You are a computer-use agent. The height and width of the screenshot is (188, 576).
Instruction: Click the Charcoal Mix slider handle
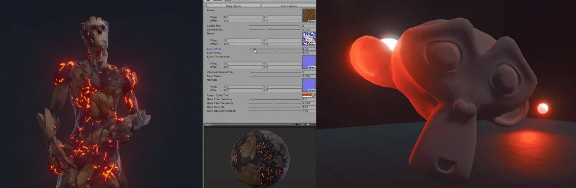click(266, 30)
